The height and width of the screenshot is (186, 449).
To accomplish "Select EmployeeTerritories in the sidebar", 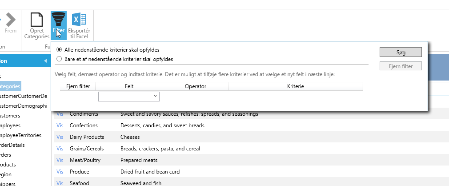I will pyautogui.click(x=20, y=135).
